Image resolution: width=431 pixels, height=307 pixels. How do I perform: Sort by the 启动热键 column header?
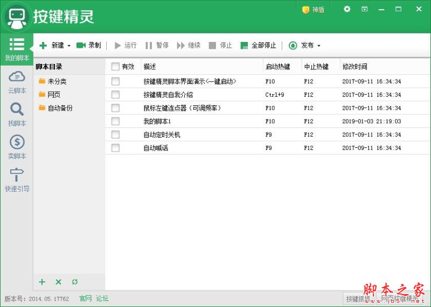(282, 66)
